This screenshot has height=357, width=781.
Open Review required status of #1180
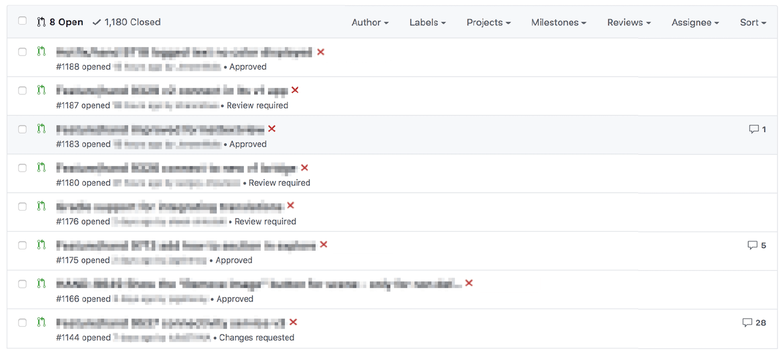pyautogui.click(x=279, y=183)
